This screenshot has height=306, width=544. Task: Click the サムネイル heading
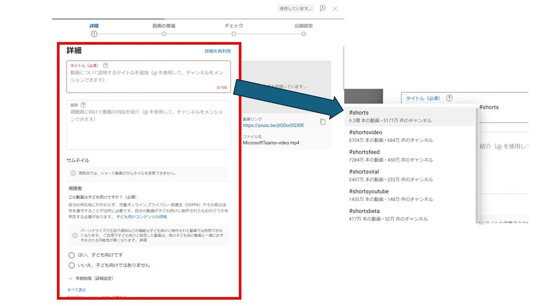[x=78, y=160]
